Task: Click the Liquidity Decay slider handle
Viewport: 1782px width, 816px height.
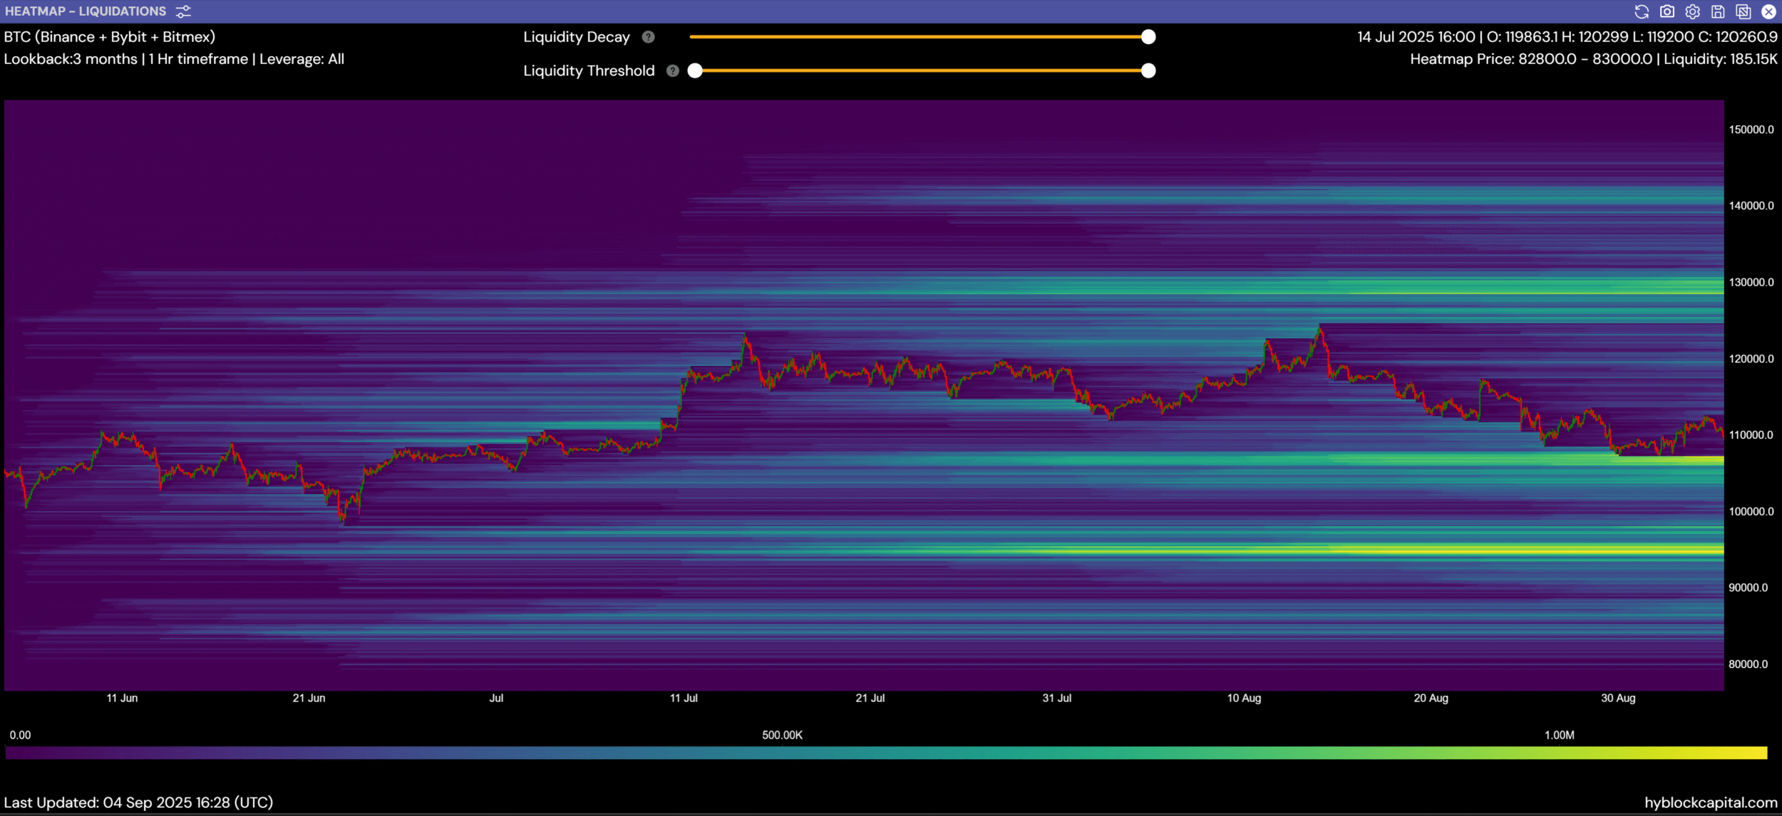Action: coord(1148,37)
